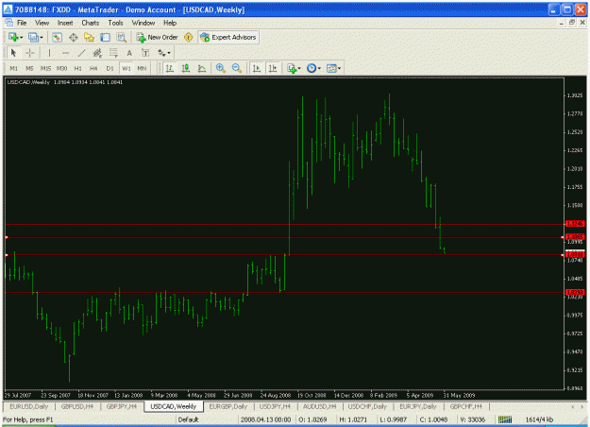Select the MN monthly timeframe
The width and height of the screenshot is (590, 427).
pos(142,68)
